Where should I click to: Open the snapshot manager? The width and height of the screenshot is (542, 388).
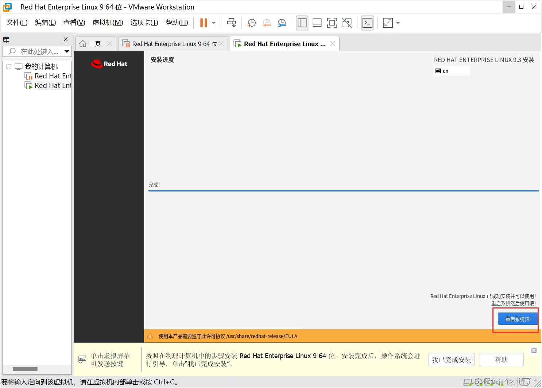[282, 23]
